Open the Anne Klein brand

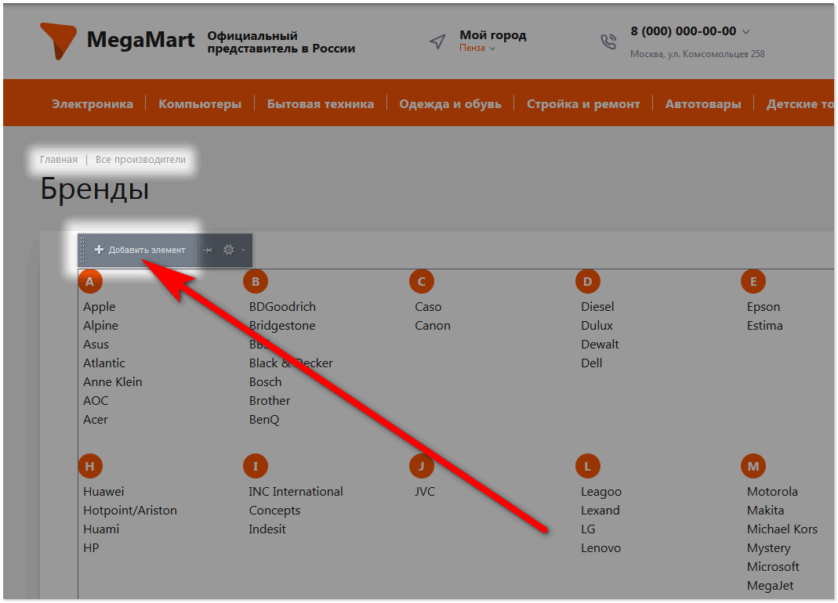tap(113, 381)
